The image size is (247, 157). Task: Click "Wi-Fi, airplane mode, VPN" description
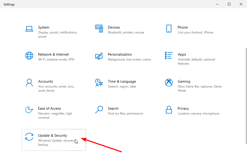click(56, 59)
